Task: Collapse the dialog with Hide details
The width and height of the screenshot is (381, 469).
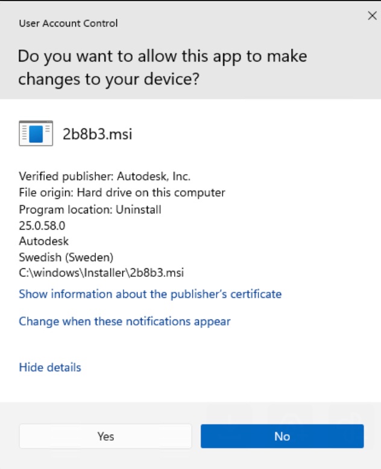Action: tap(50, 367)
